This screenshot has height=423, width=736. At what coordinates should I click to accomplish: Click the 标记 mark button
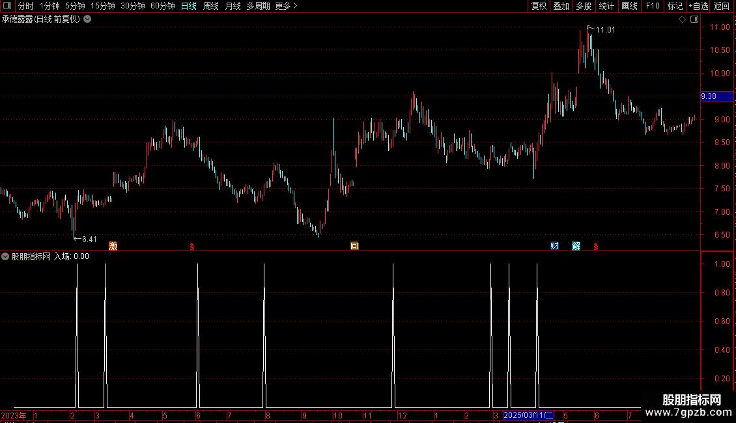[x=675, y=6]
